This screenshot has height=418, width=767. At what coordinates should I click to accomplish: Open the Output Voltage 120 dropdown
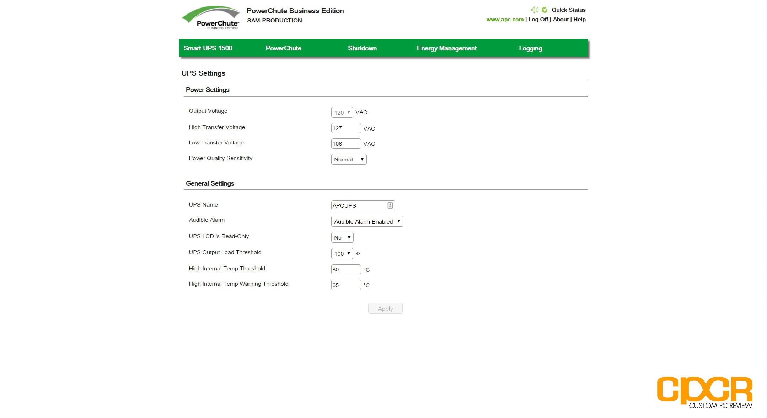[x=342, y=112]
